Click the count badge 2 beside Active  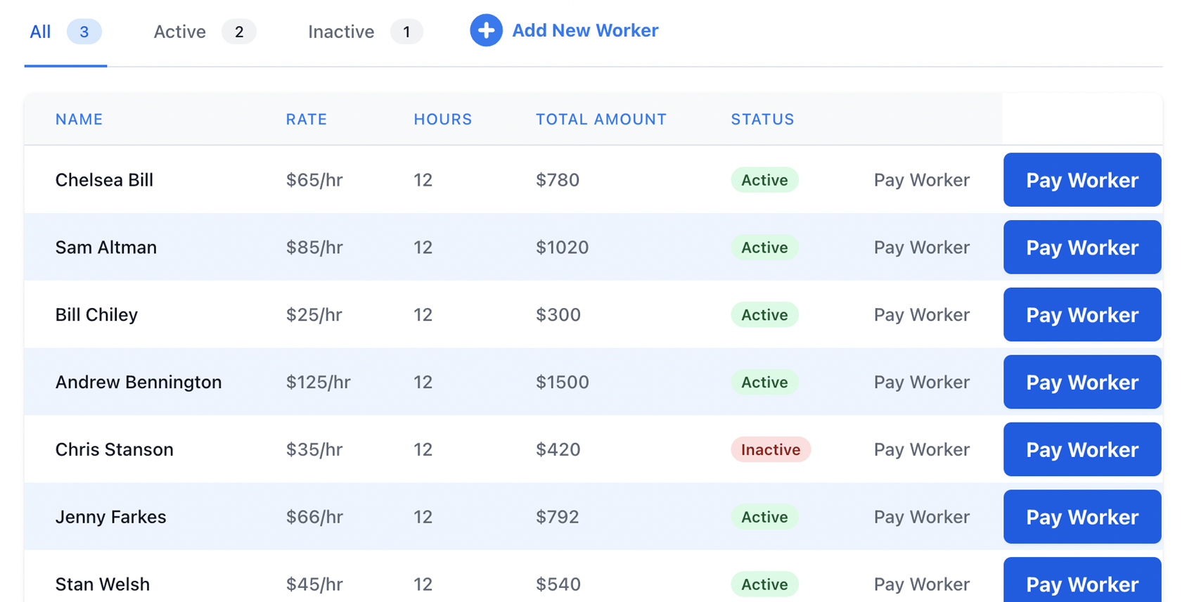(x=239, y=32)
